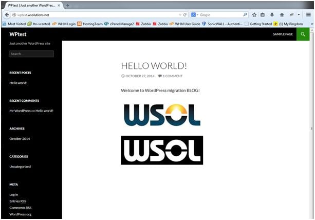Click the green search icon in header

(303, 34)
